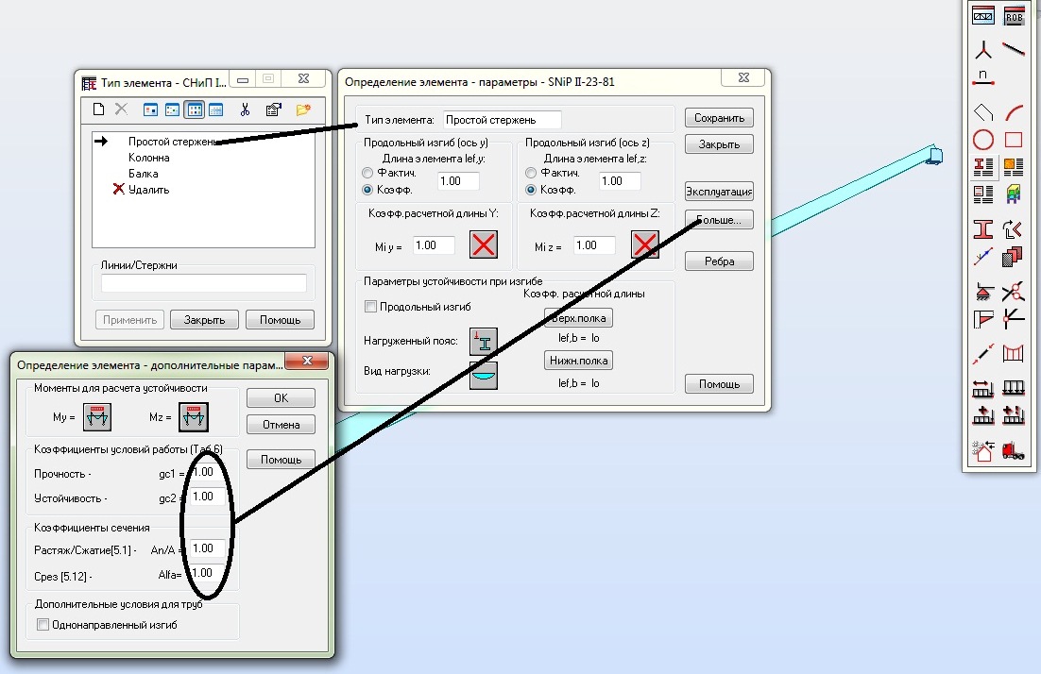Enable the Продольный изгиб checkbox
The image size is (1041, 674).
point(371,307)
